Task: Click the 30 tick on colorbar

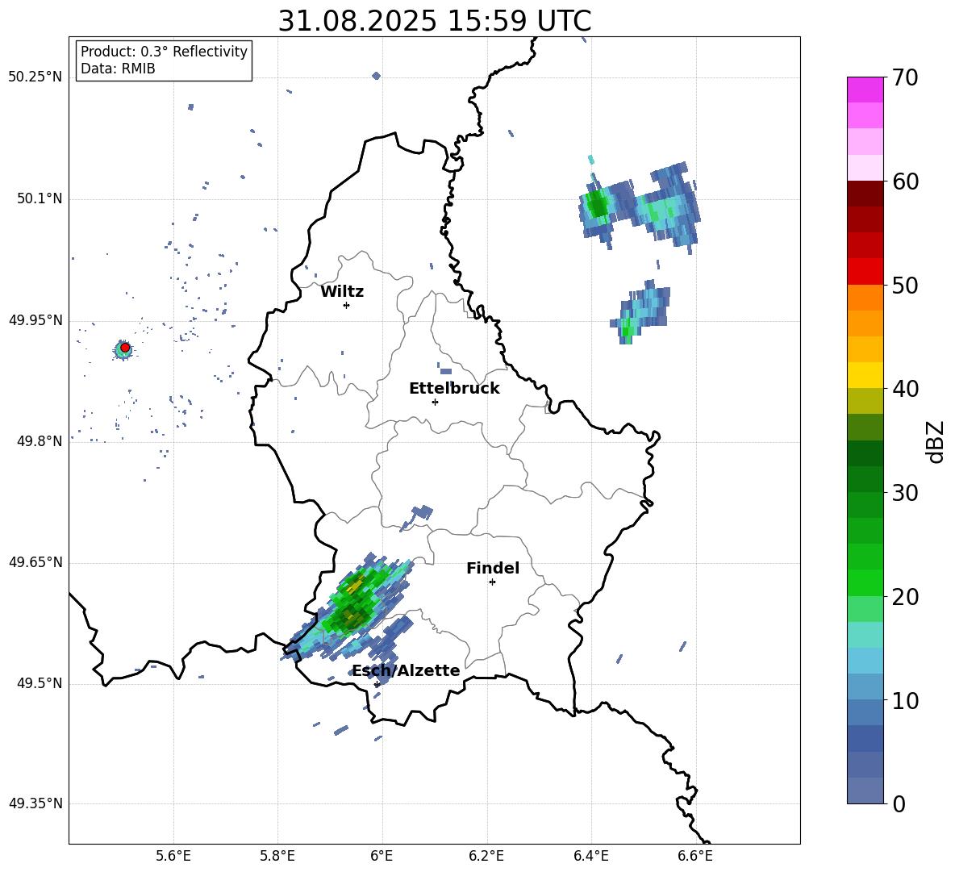Action: (x=905, y=493)
